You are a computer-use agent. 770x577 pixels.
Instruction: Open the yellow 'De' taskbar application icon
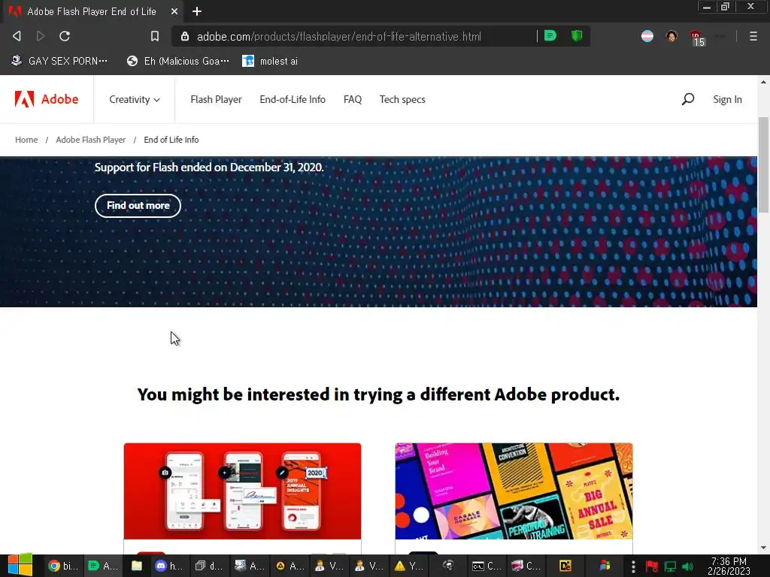click(565, 566)
